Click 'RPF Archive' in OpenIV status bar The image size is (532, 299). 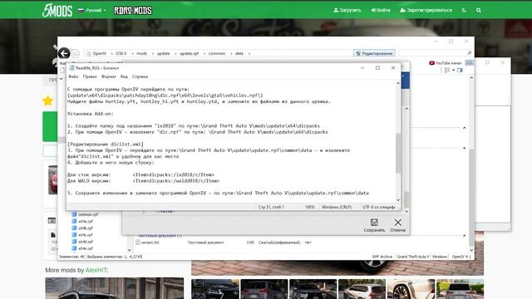pos(382,257)
